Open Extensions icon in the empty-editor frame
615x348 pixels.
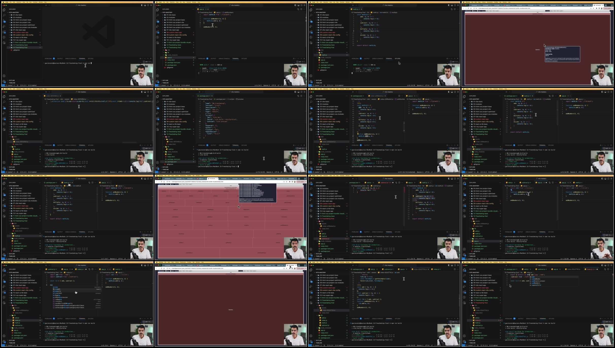click(4, 32)
